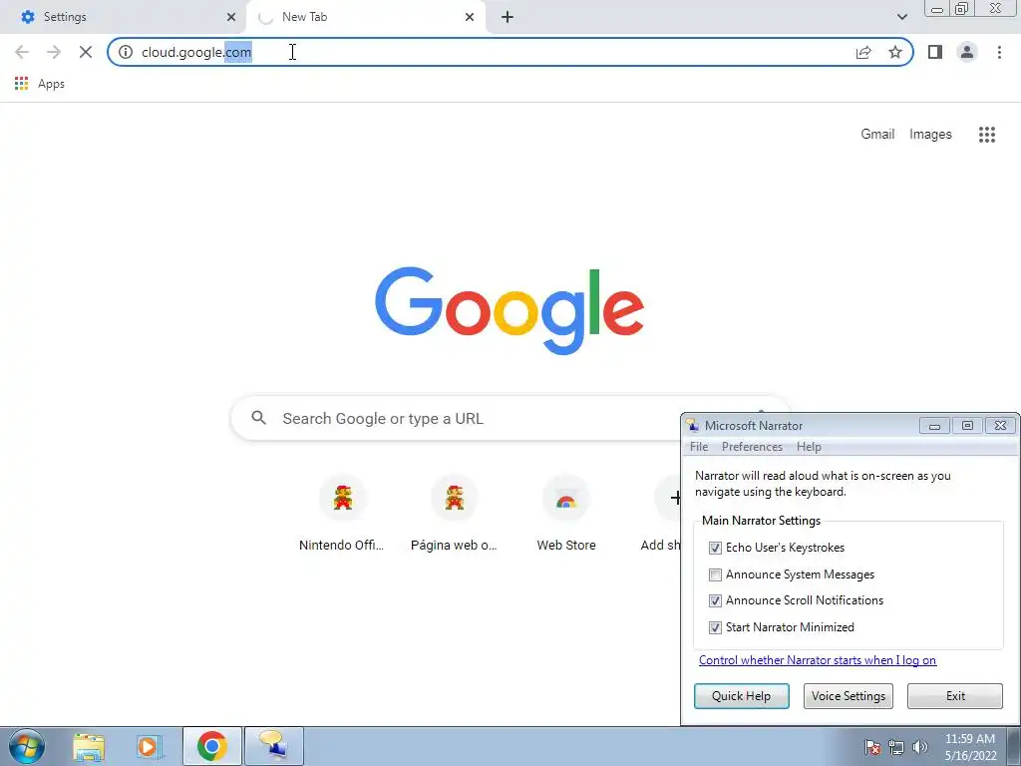The height and width of the screenshot is (766, 1021).
Task: Select the New Tab tab
Action: (365, 17)
